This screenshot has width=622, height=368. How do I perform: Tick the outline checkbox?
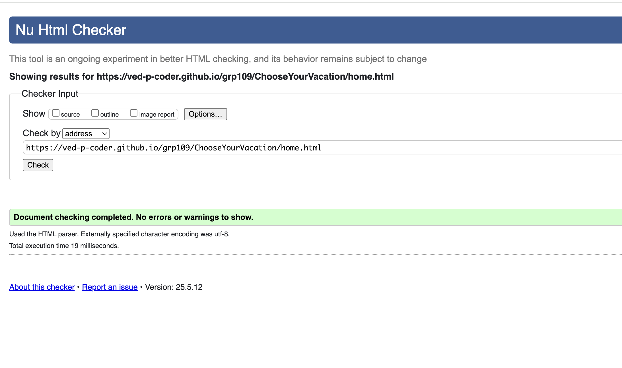pyautogui.click(x=95, y=113)
